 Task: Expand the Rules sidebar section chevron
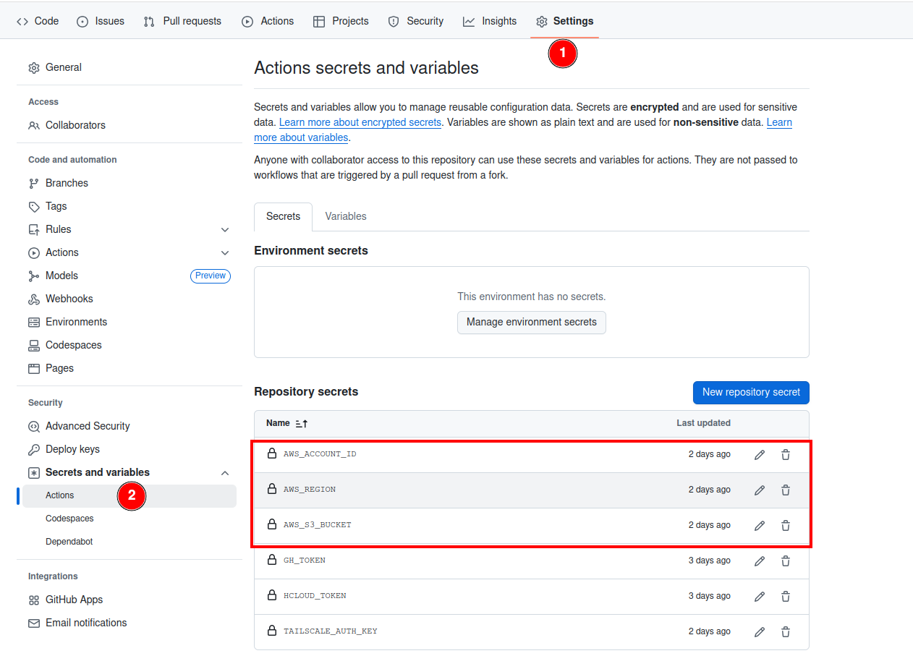pos(225,230)
